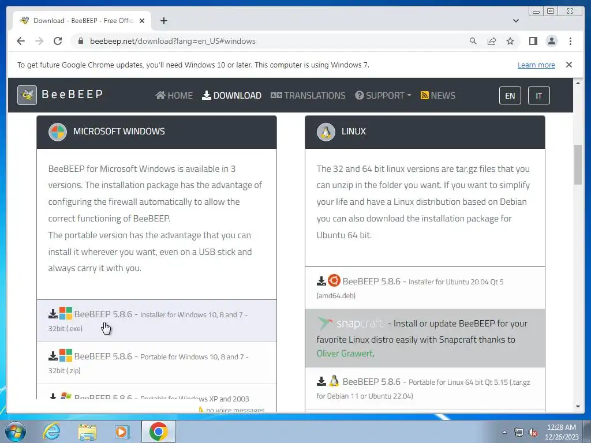
Task: Open the Chrome side panel
Action: (x=533, y=41)
